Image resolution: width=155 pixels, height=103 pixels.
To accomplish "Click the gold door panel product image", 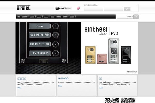I will 90,55.
